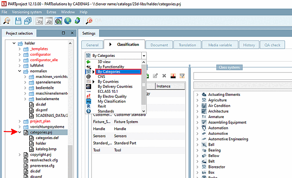
Task: Open the File menu
Action: tap(4, 12)
